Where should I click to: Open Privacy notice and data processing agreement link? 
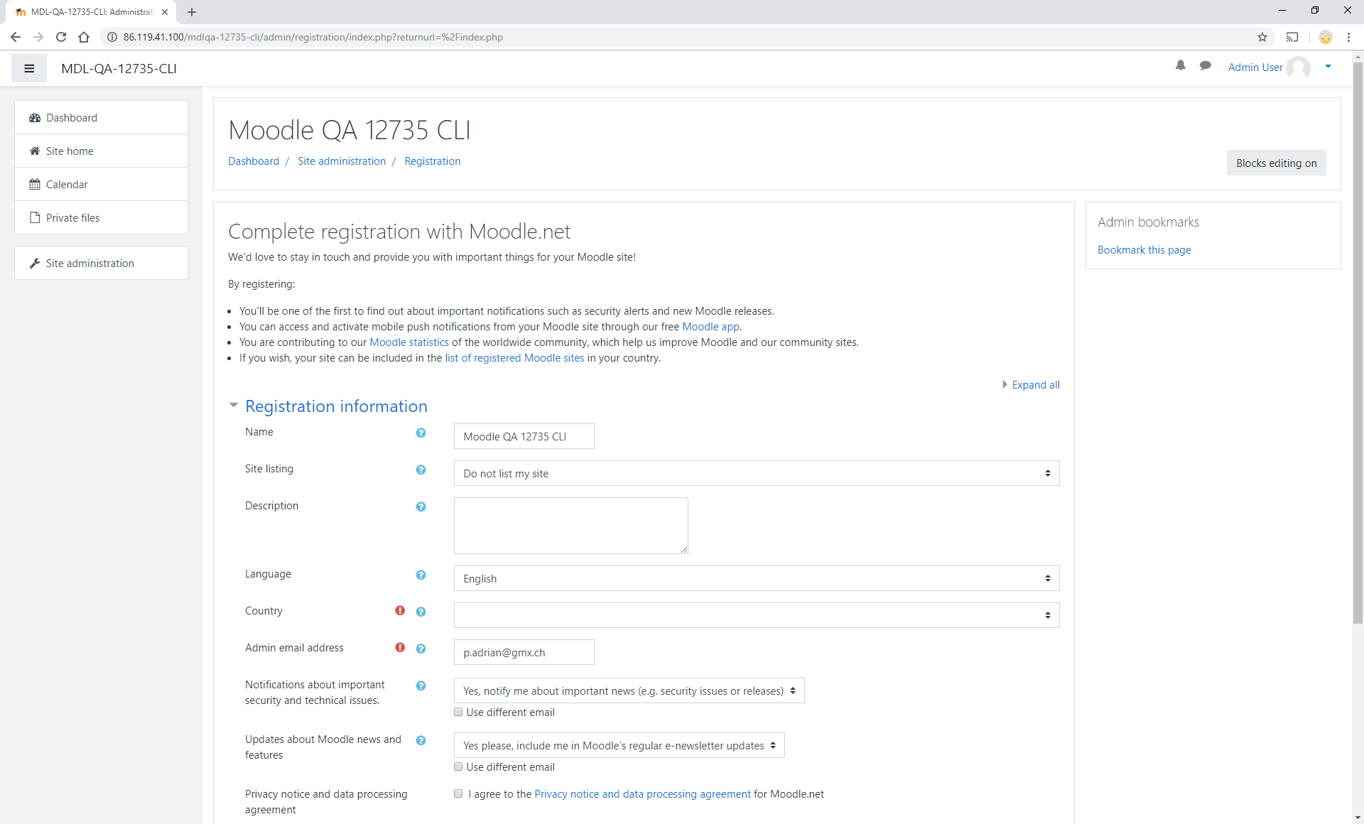pyautogui.click(x=642, y=794)
